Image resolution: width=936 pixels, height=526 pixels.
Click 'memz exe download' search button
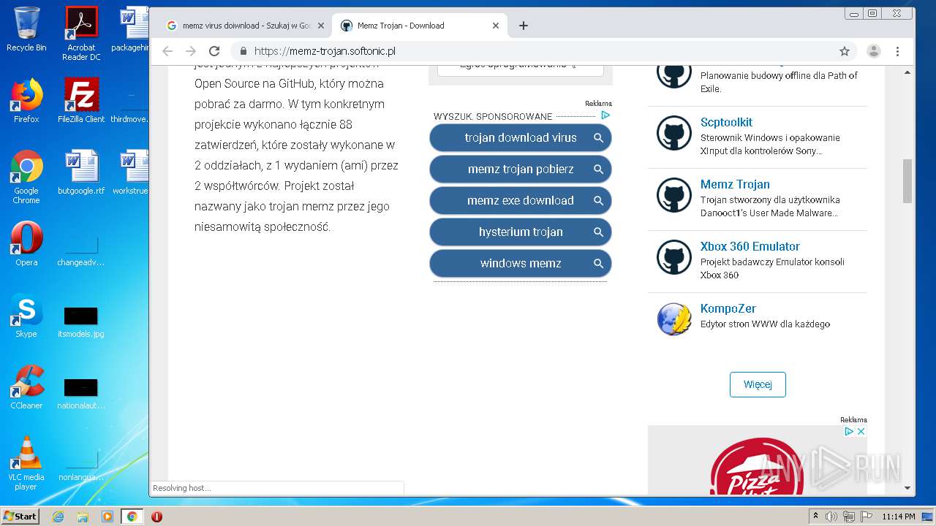point(521,200)
